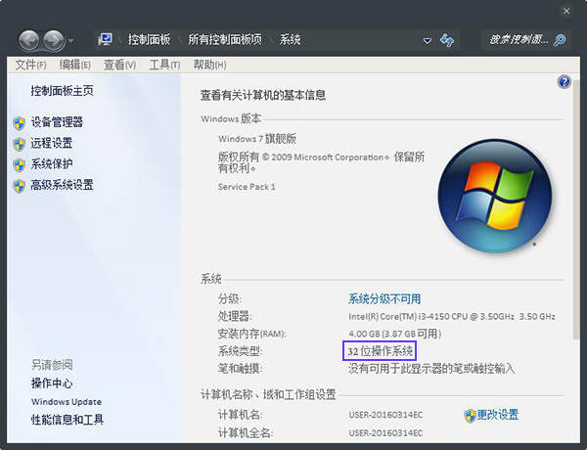This screenshot has width=587, height=450.
Task: Expand the address bar history dropdown
Action: click(x=427, y=40)
